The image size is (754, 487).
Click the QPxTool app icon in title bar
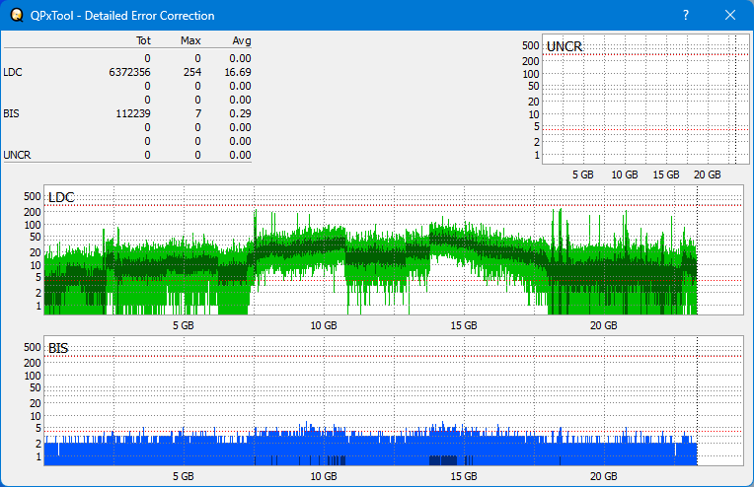[17, 16]
